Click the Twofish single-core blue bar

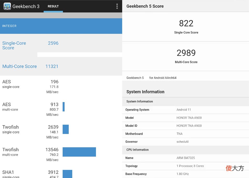point(66,129)
